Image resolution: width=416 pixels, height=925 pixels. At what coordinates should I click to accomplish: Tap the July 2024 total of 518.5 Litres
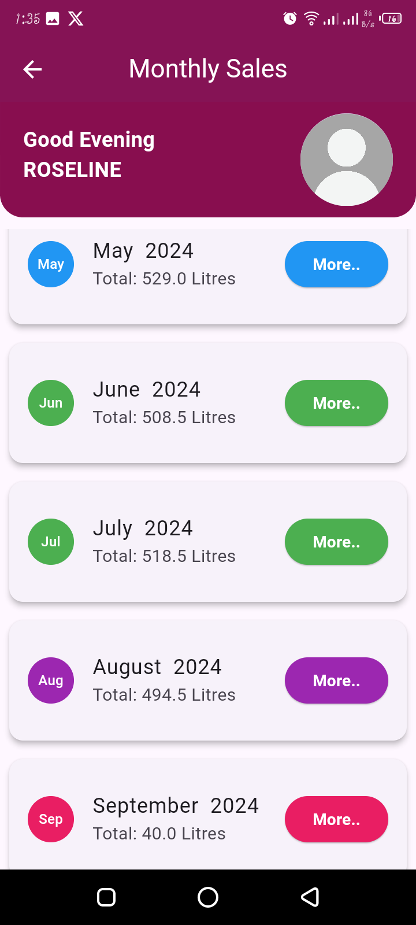[x=164, y=556]
